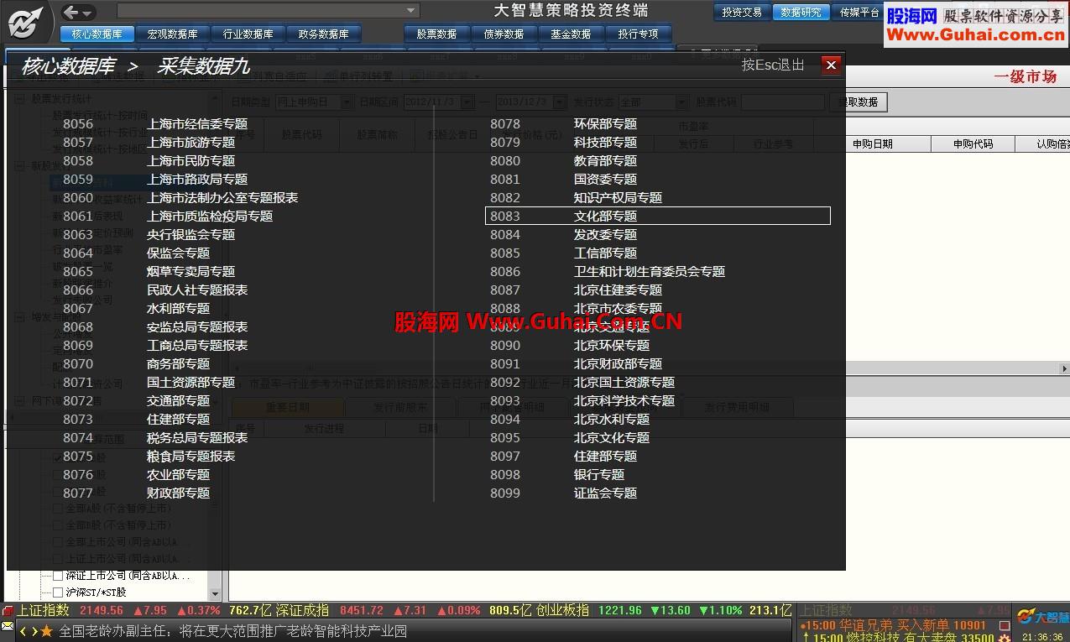
Task: Select 8085 工信部专题
Action: point(564,253)
